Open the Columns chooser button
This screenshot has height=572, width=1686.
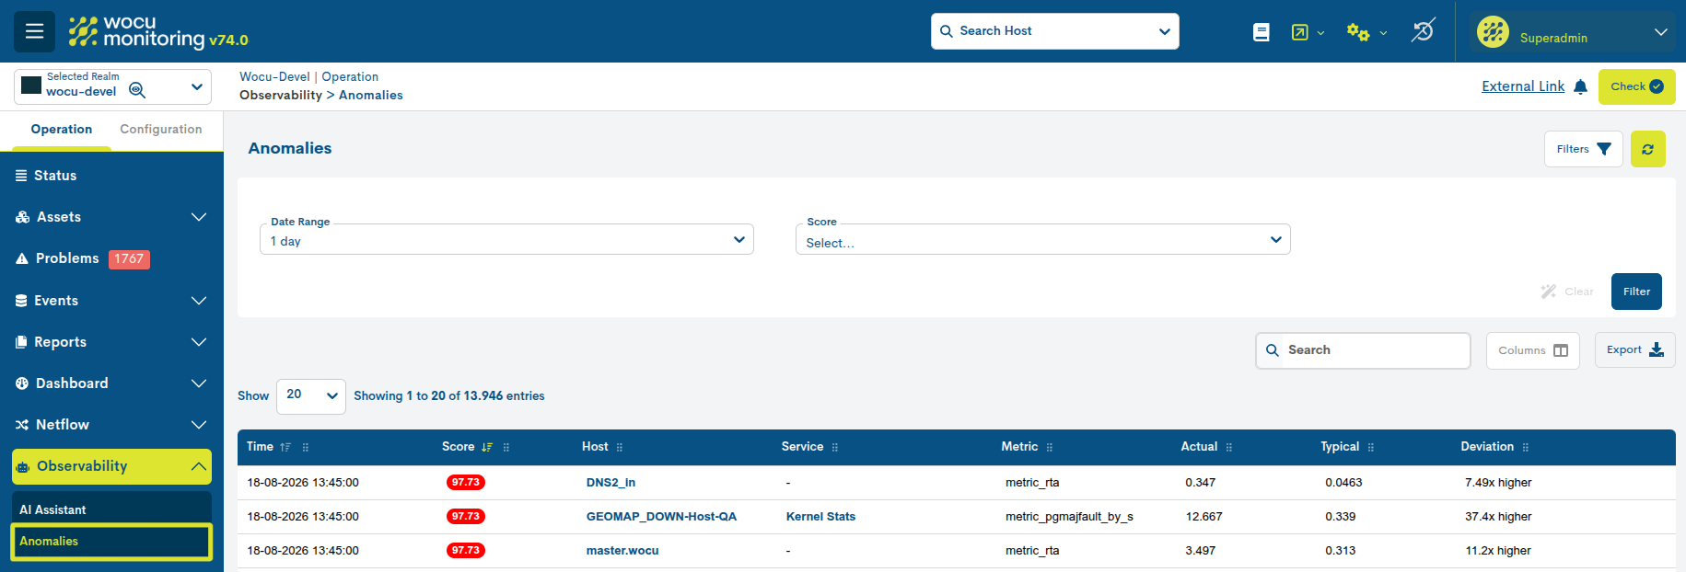1532,350
